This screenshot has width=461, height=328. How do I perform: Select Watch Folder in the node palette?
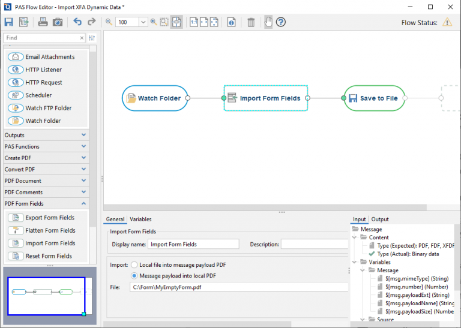point(34,121)
